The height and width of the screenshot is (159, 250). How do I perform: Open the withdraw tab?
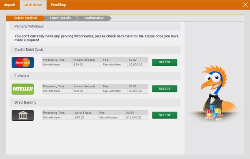tap(33, 5)
